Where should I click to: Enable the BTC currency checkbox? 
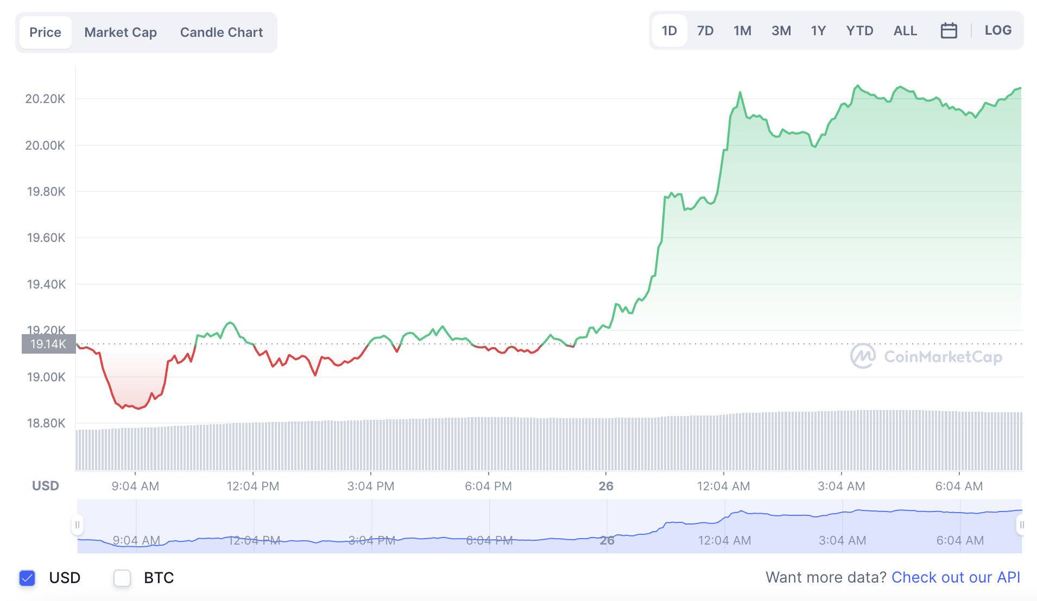pyautogui.click(x=122, y=578)
